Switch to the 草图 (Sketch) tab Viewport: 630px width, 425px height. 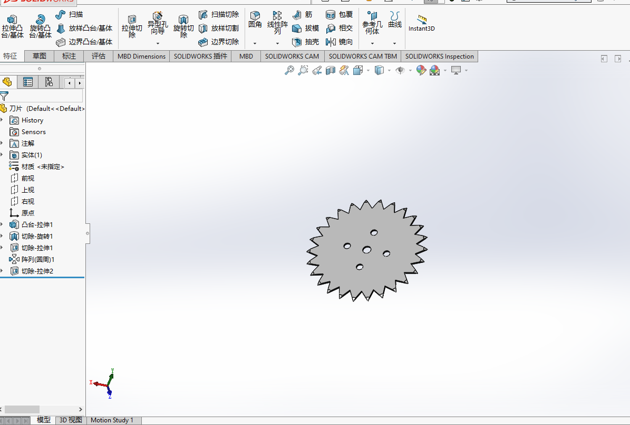[x=40, y=56]
